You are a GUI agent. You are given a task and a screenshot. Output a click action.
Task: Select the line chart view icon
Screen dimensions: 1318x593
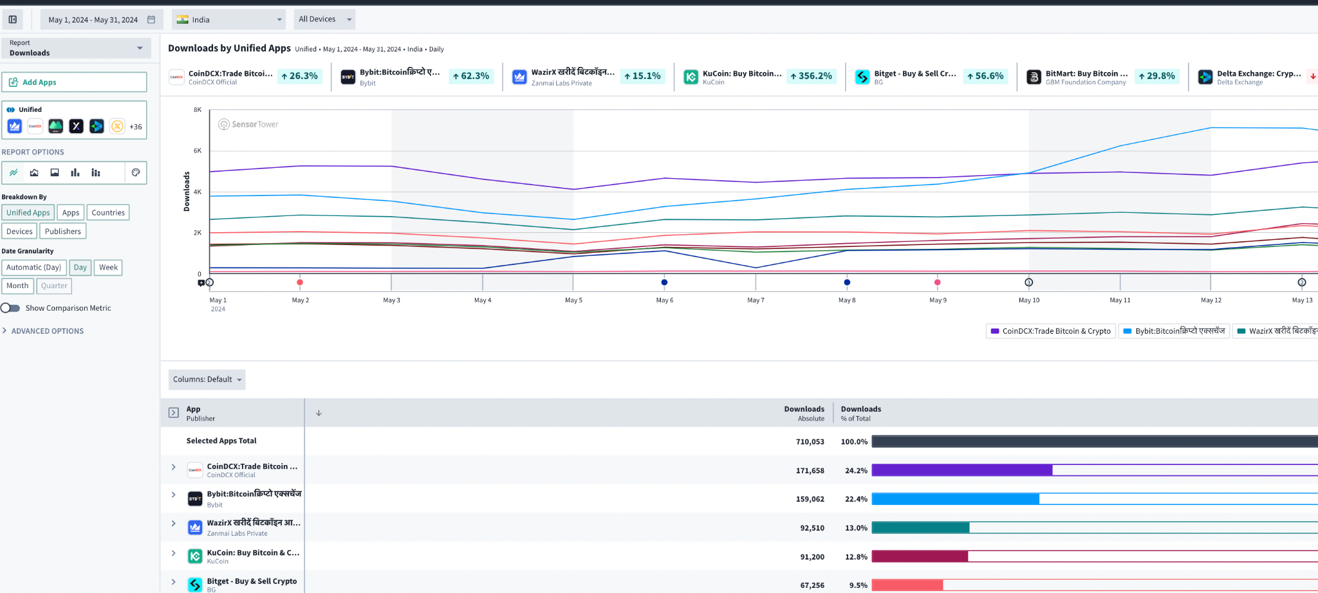click(14, 172)
